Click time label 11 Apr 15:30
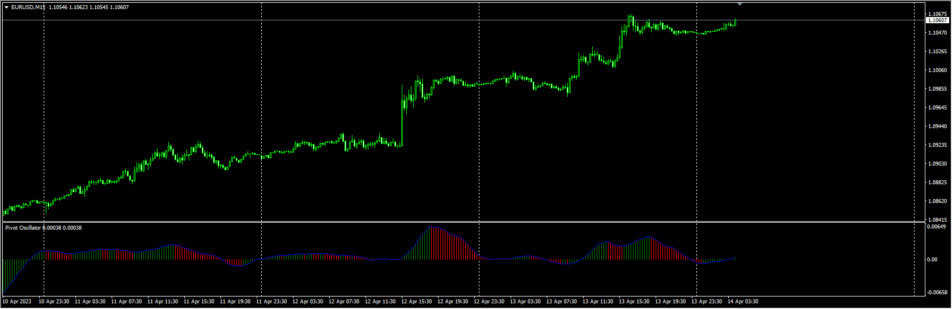Screen dimensions: 952x309 pyautogui.click(x=199, y=302)
